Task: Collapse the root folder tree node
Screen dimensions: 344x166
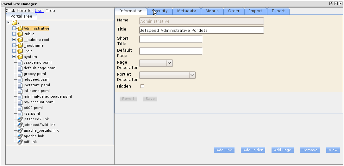Action: pos(8,23)
